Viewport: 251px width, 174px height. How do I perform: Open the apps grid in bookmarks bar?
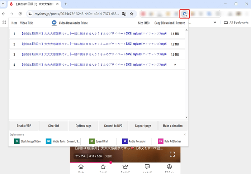coord(4,23)
